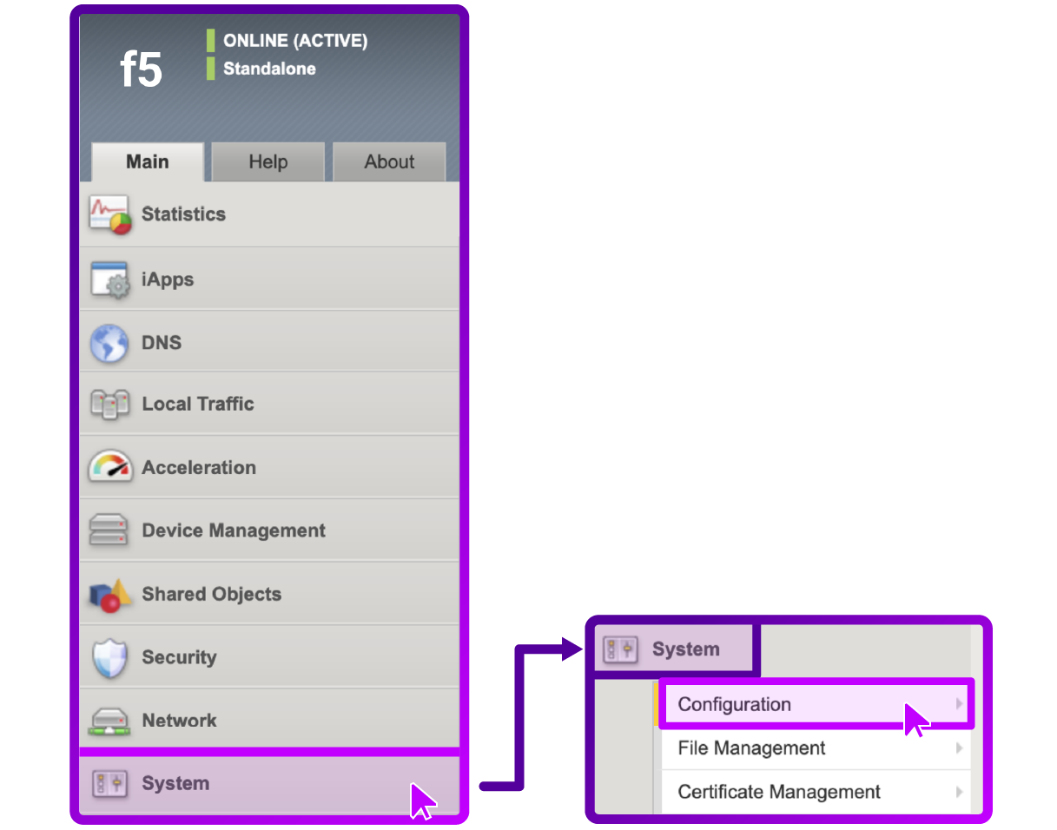Select Configuration in the System submenu

coord(816,704)
